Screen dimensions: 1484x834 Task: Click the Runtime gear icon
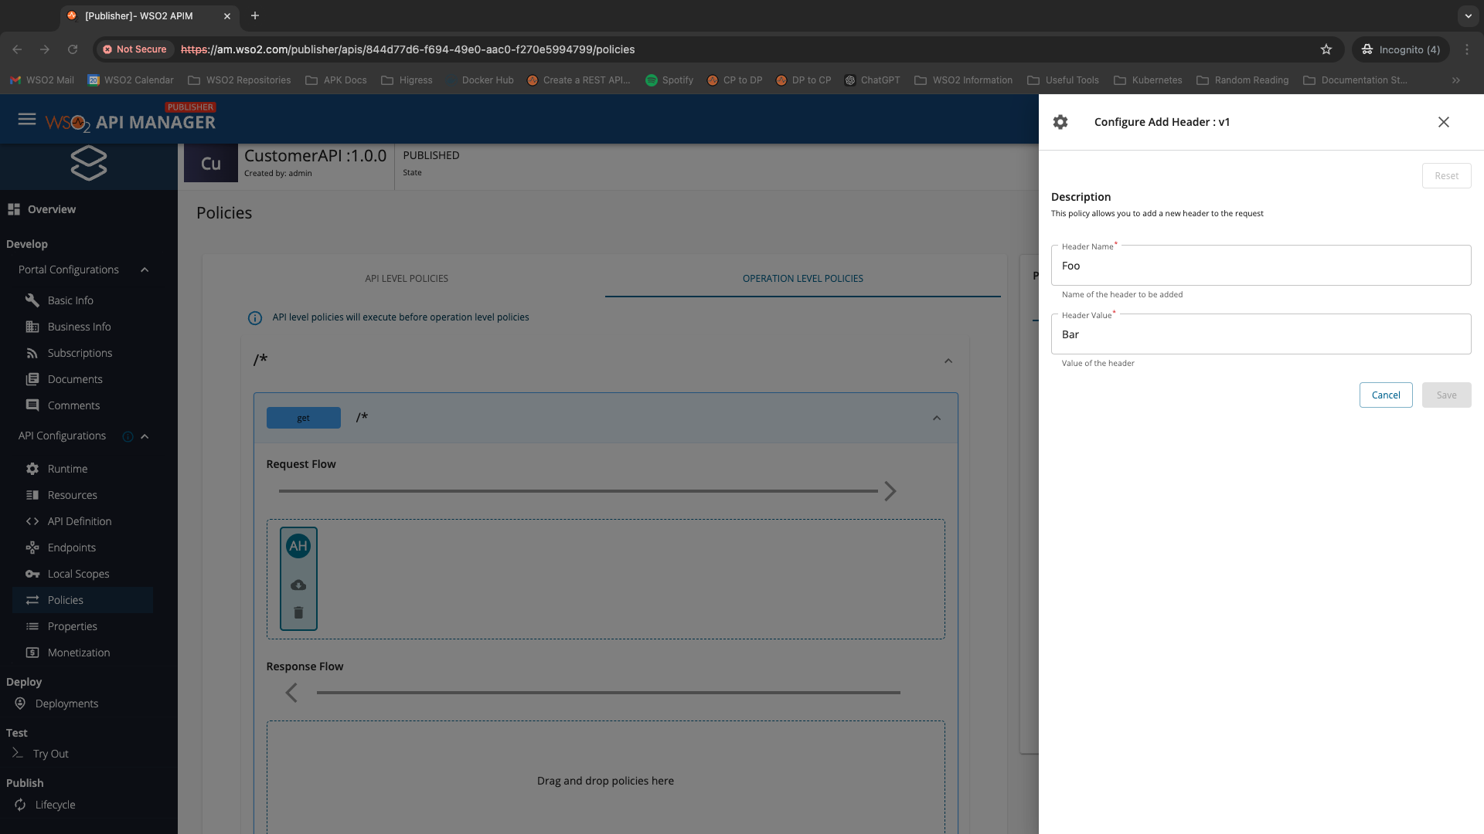point(32,469)
